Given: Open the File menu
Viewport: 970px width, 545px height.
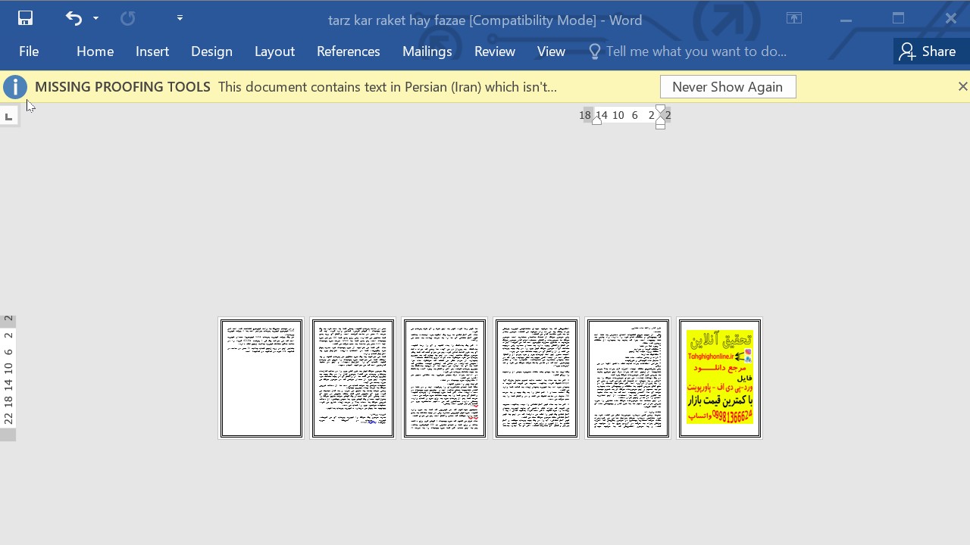Looking at the screenshot, I should point(29,51).
